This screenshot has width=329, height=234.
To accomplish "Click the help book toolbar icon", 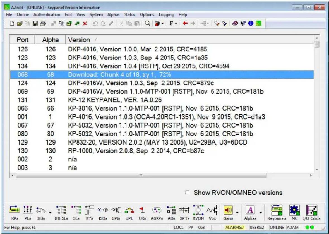I will pyautogui.click(x=235, y=23).
